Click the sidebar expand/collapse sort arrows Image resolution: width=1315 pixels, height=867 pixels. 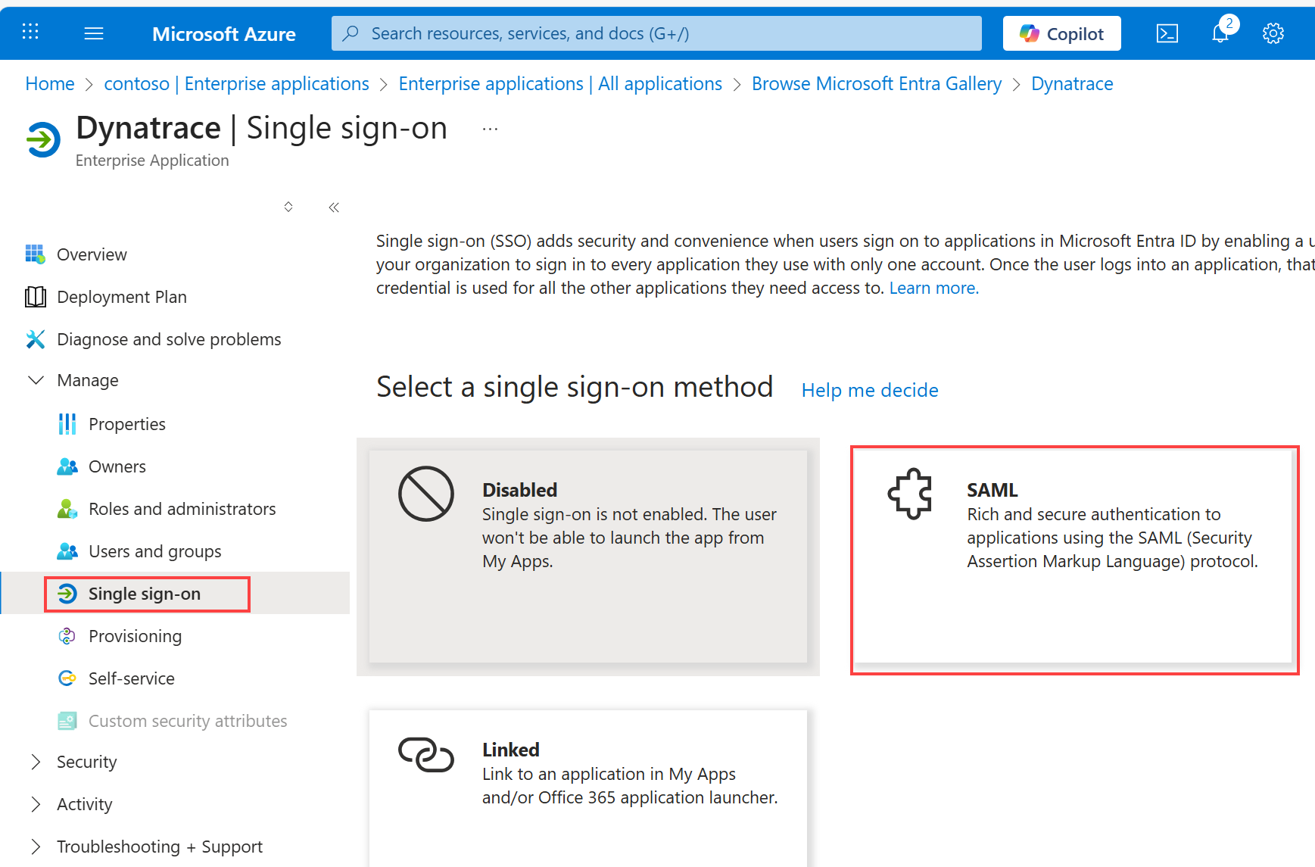288,207
